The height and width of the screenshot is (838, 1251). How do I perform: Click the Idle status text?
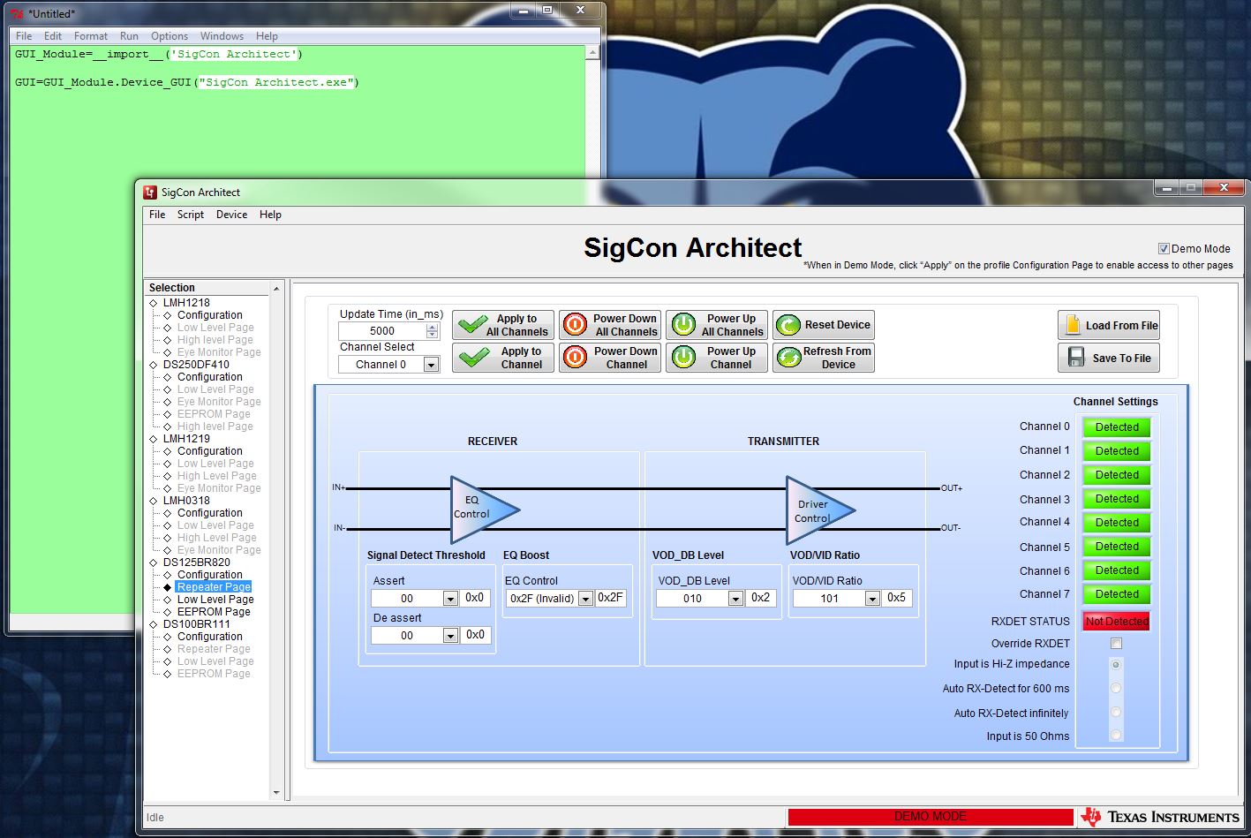155,818
